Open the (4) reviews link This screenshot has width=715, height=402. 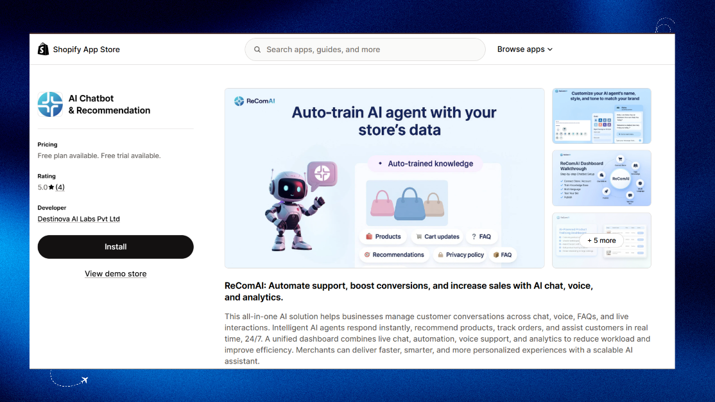pos(60,187)
